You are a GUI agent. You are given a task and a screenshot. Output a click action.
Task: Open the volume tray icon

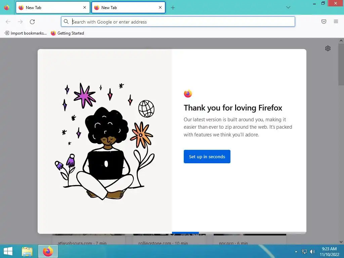click(312, 252)
